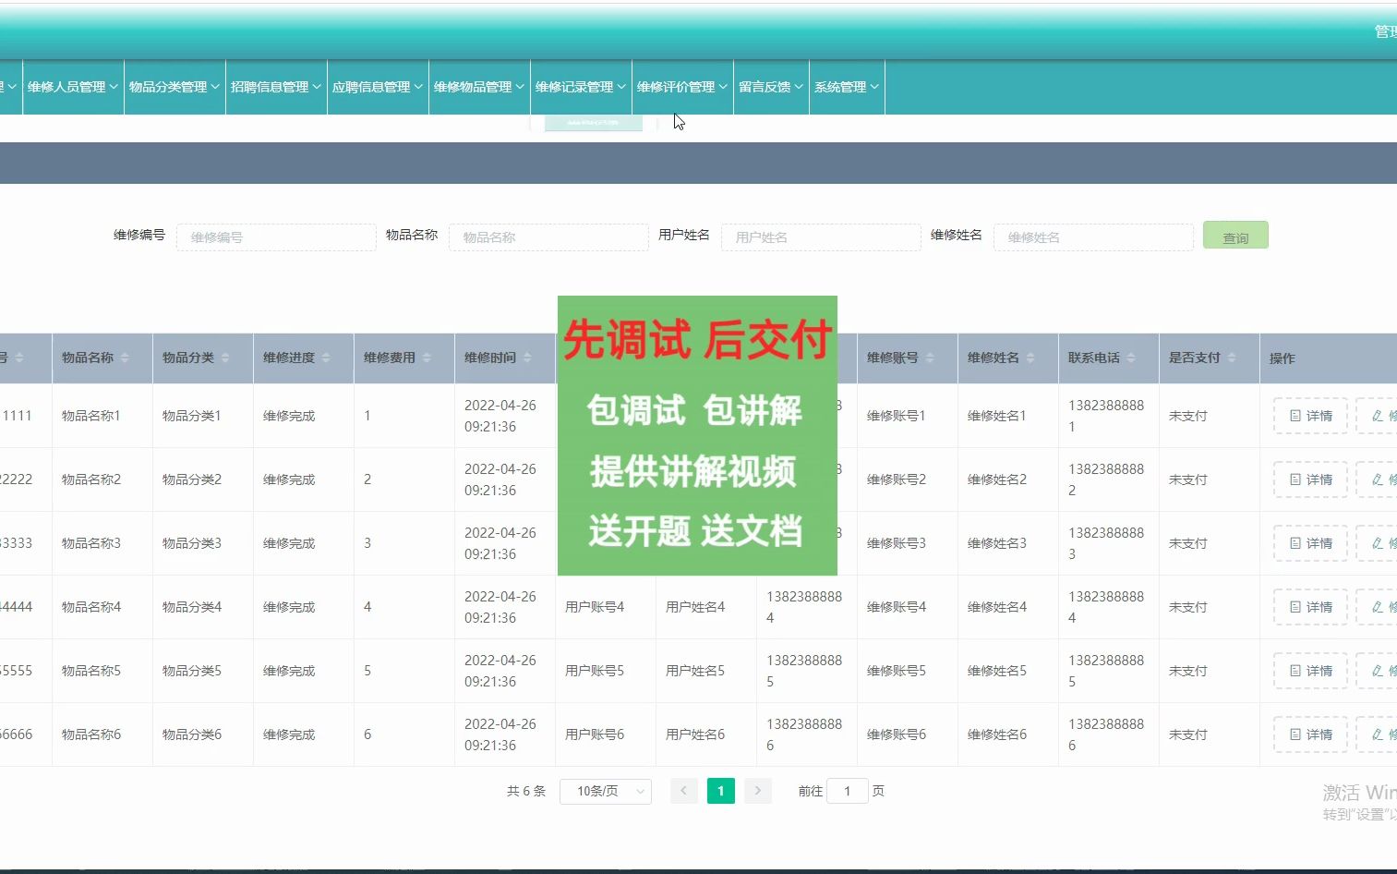Viewport: 1397px width, 874px height.
Task: Click the sort arrows on 维修时间 column
Action: click(x=525, y=358)
